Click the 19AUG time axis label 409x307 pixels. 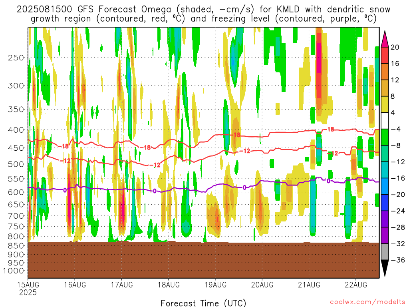point(215,285)
